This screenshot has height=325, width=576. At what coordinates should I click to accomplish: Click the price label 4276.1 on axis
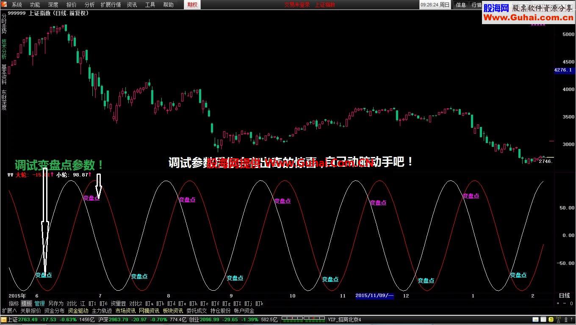click(x=564, y=70)
